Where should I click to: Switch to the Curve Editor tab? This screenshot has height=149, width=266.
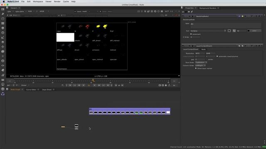[x=31, y=90]
